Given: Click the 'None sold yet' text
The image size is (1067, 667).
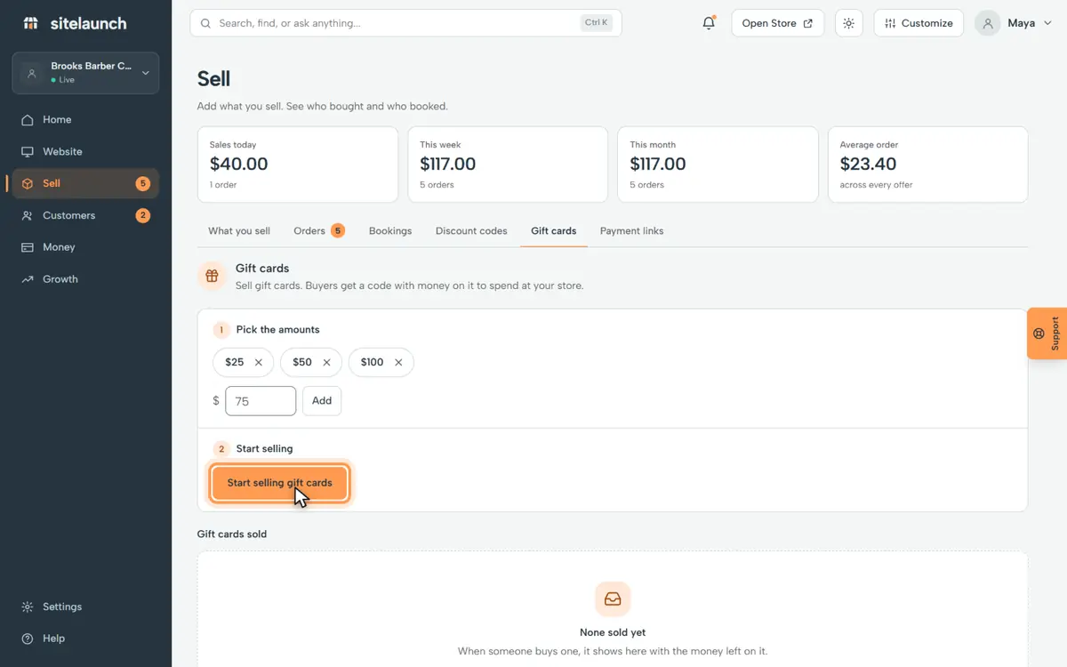Looking at the screenshot, I should [x=613, y=633].
